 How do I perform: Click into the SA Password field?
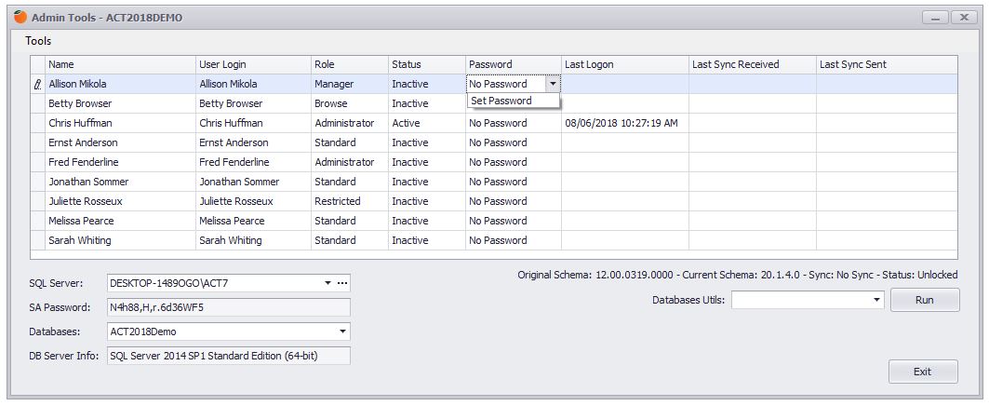coord(229,307)
